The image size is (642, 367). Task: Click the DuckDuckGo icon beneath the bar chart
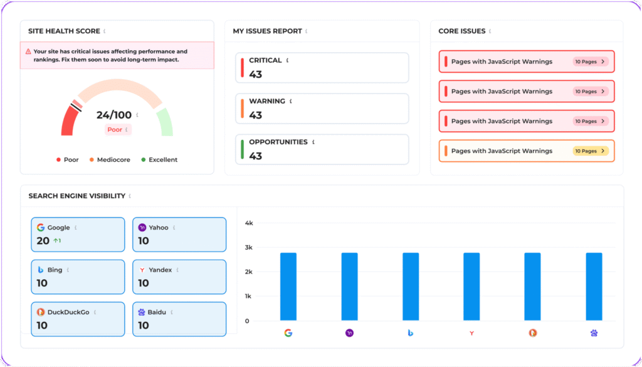point(533,333)
